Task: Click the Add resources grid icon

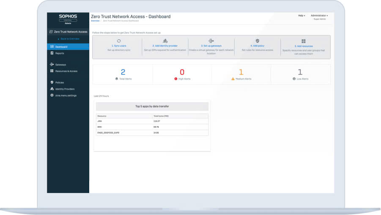Action: point(304,41)
